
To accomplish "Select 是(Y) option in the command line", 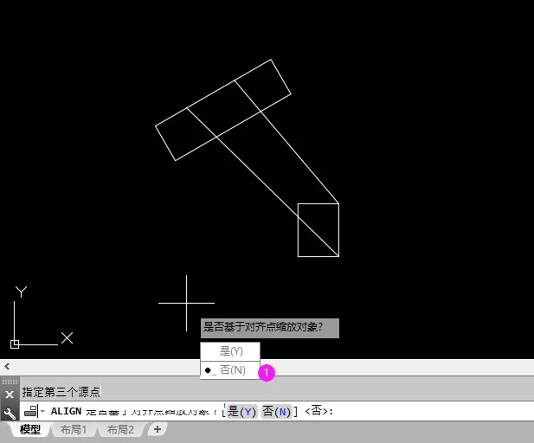I will pyautogui.click(x=241, y=411).
